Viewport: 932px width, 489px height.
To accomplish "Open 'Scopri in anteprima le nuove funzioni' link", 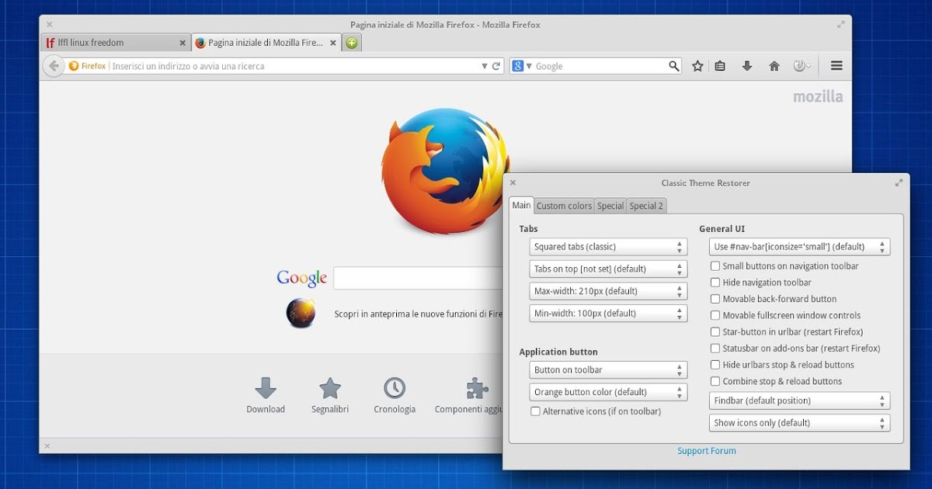I will (x=420, y=314).
